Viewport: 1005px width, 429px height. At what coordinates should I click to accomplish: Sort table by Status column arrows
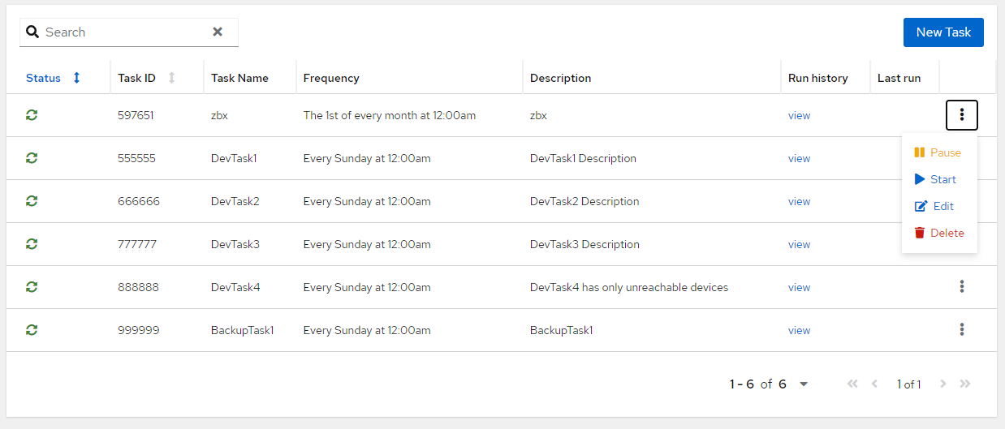77,78
